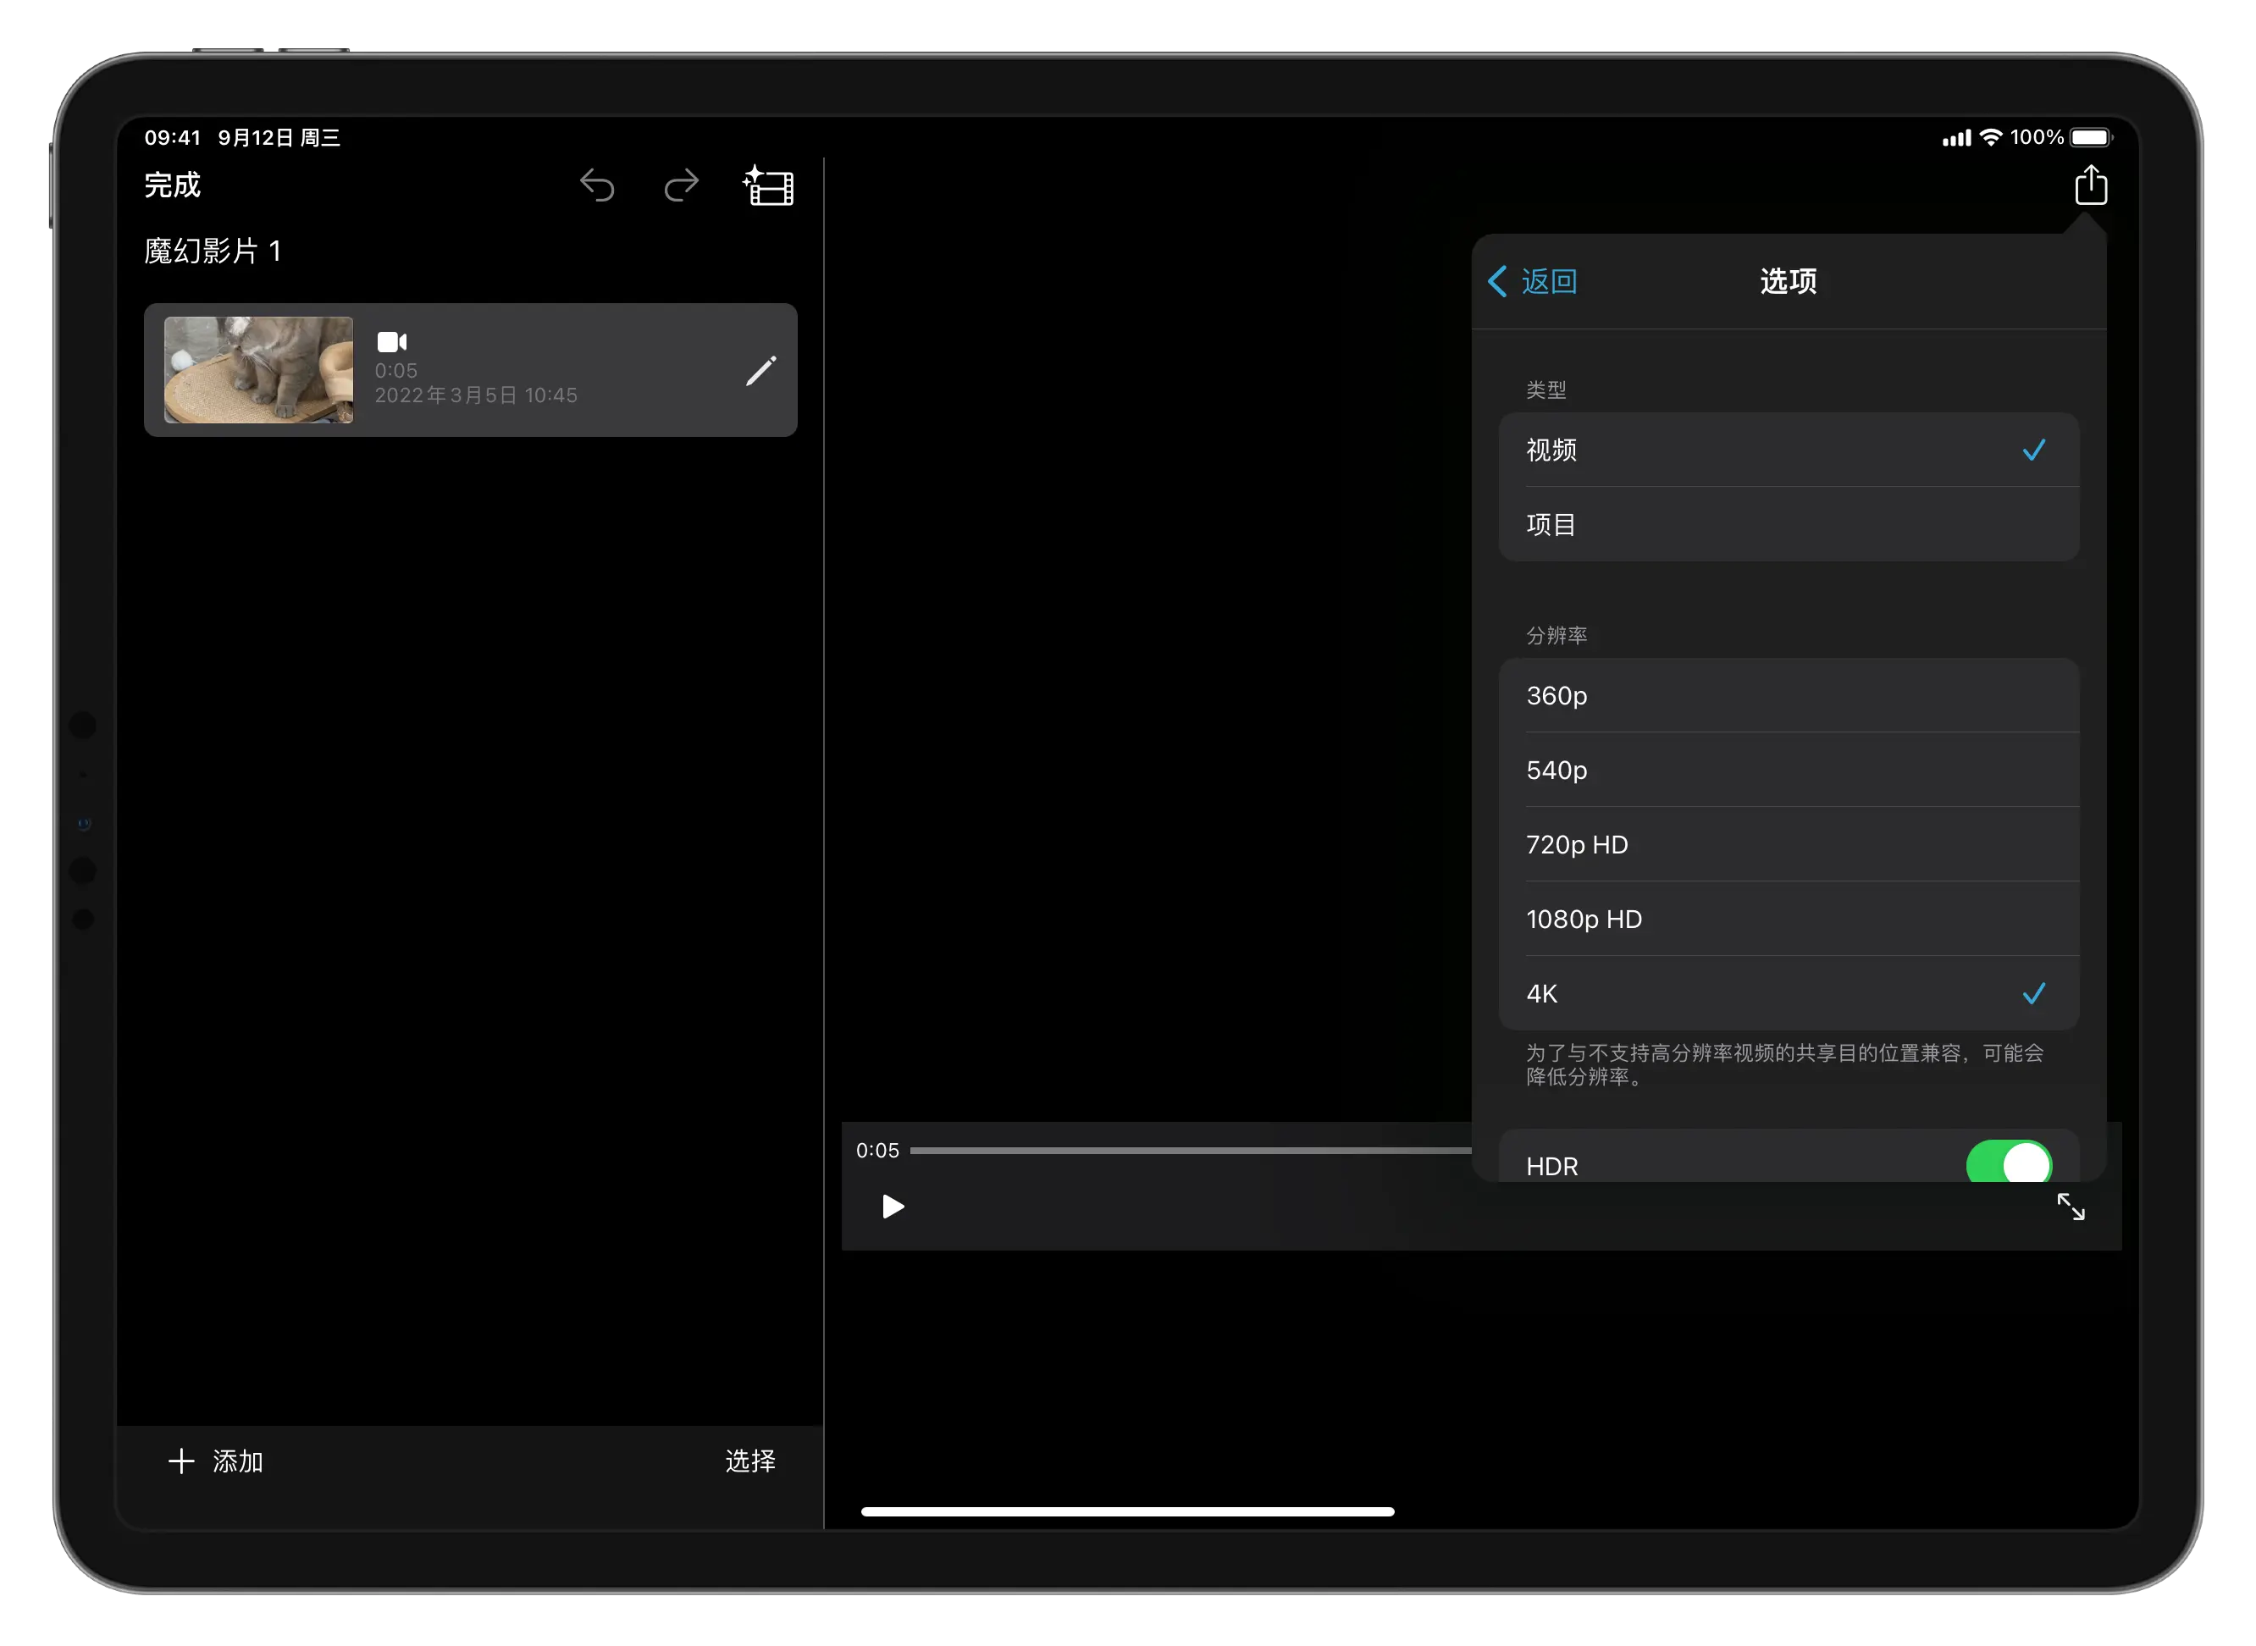The image size is (2256, 1646).
Task: Go back with 返回 button
Action: [x=1533, y=281]
